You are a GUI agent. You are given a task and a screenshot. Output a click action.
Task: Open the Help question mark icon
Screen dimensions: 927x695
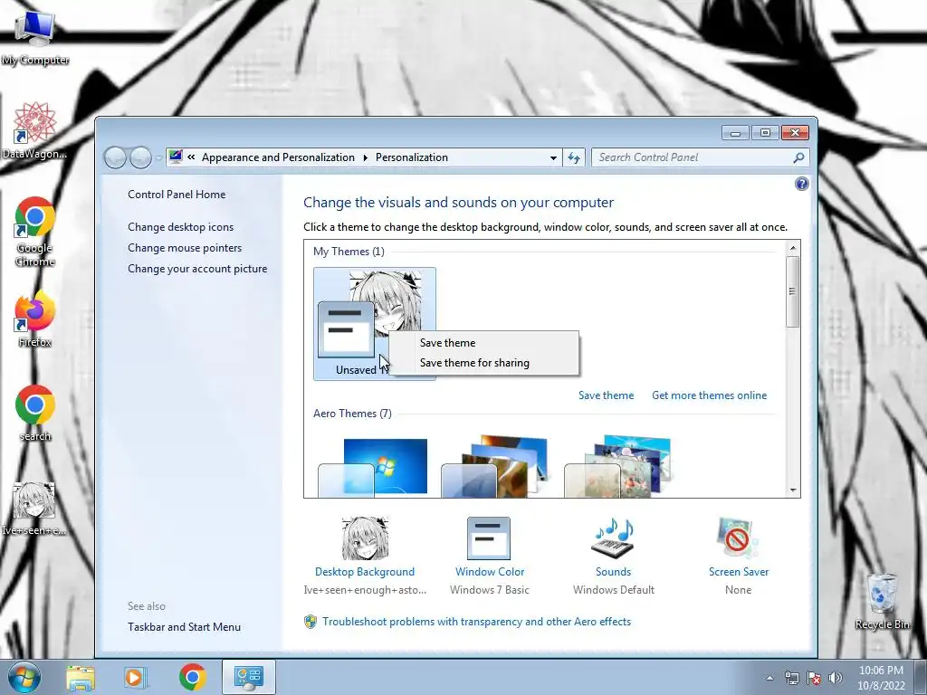click(802, 184)
